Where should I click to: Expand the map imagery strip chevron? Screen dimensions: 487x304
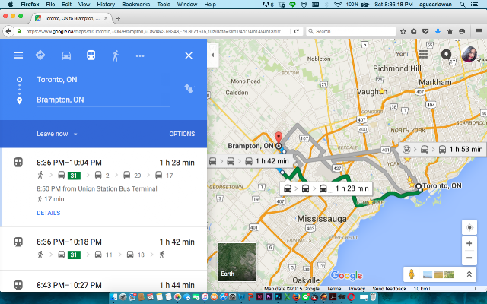click(x=469, y=274)
